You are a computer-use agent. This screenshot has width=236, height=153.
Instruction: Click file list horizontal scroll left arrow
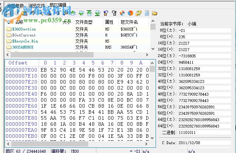pyautogui.click(x=8, y=55)
